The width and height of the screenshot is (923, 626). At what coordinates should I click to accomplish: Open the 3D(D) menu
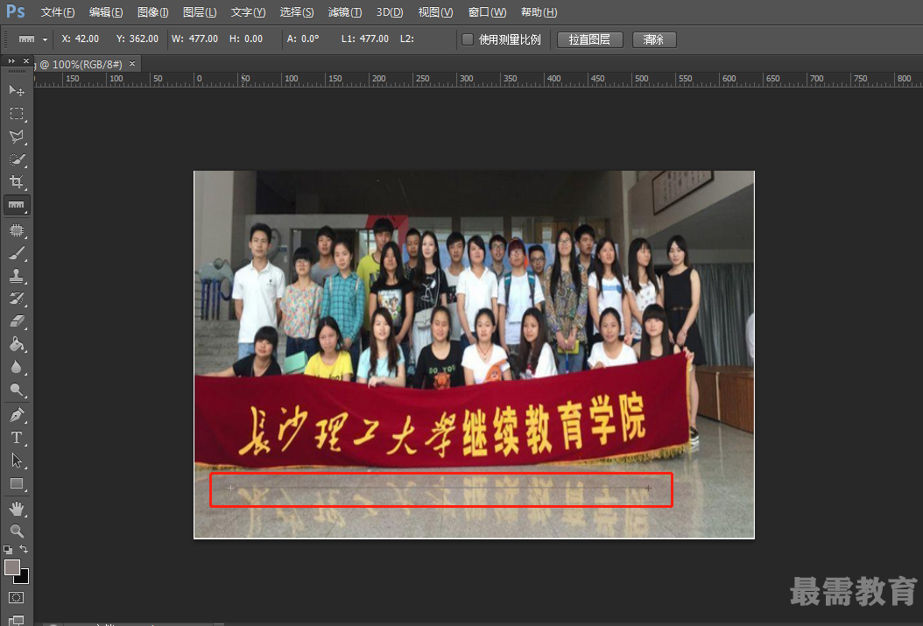(x=390, y=12)
